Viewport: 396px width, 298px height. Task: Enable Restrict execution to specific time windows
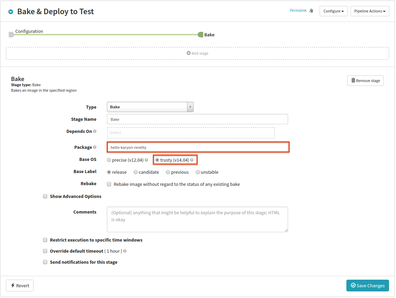[45, 240]
